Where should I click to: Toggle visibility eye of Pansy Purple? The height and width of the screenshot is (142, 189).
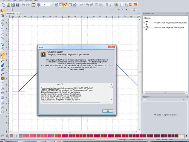pos(147,22)
